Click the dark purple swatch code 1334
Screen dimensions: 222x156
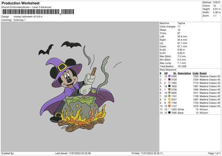pos(169,79)
